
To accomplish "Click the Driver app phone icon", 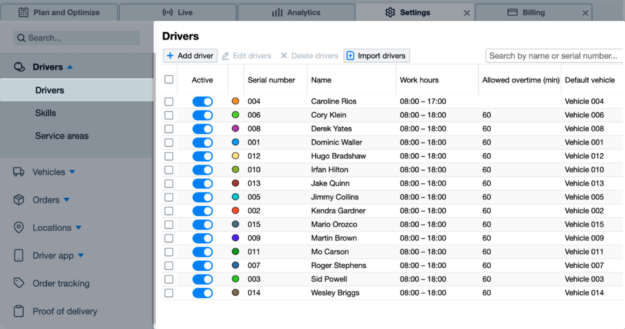I will point(19,255).
